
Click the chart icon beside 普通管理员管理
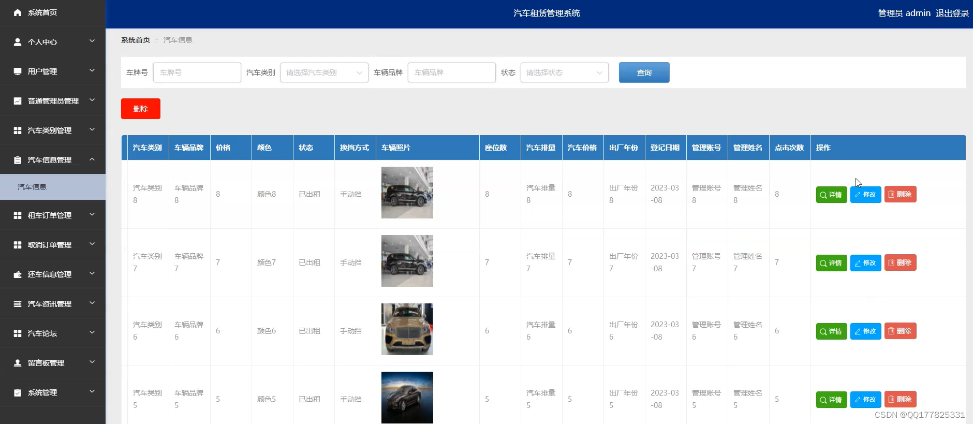pos(18,101)
